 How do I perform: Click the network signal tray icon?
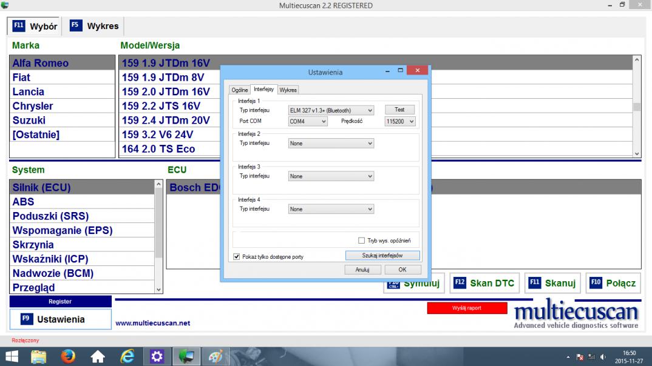591,357
